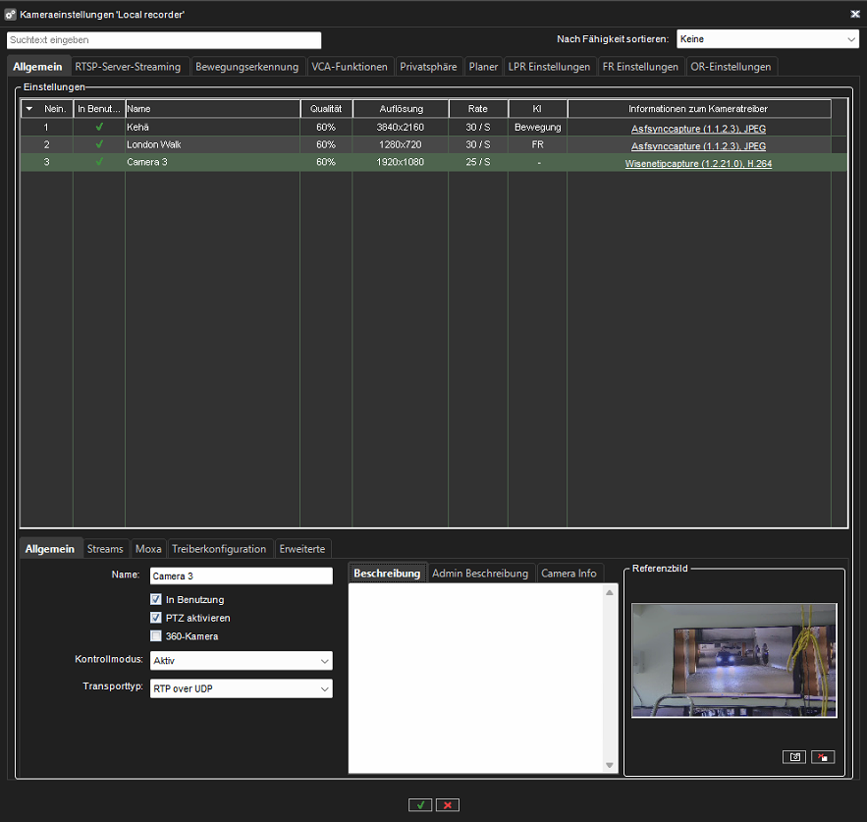Click the In Benut... column header
867x822 pixels.
tap(99, 109)
